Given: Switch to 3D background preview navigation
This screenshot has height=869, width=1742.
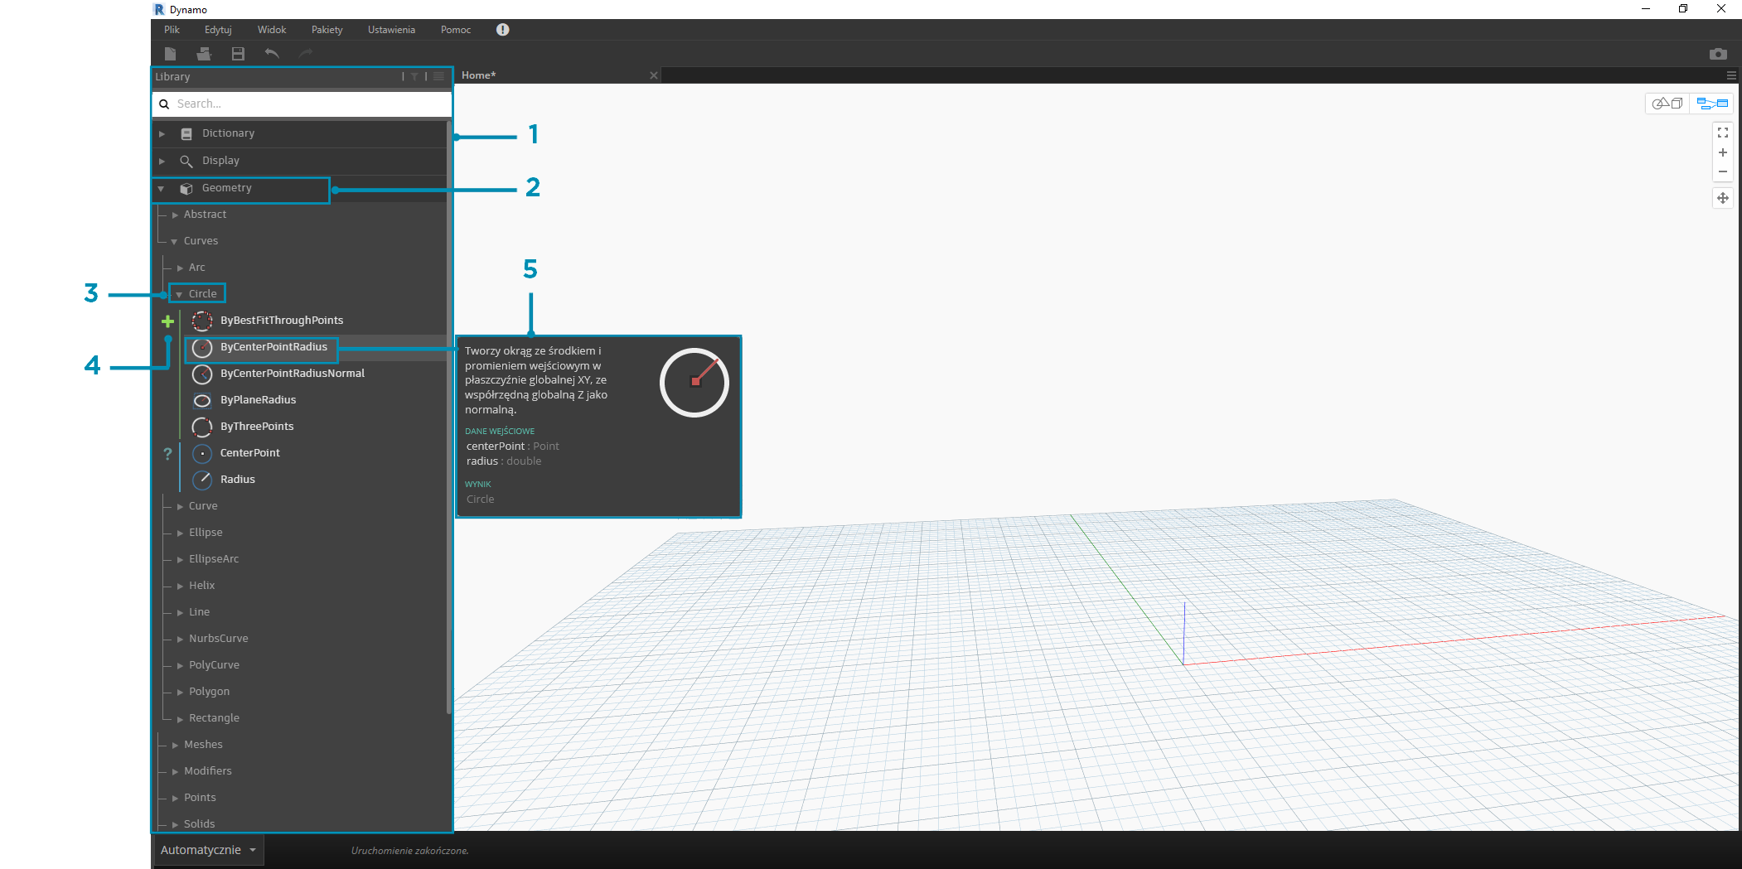Looking at the screenshot, I should [1667, 104].
